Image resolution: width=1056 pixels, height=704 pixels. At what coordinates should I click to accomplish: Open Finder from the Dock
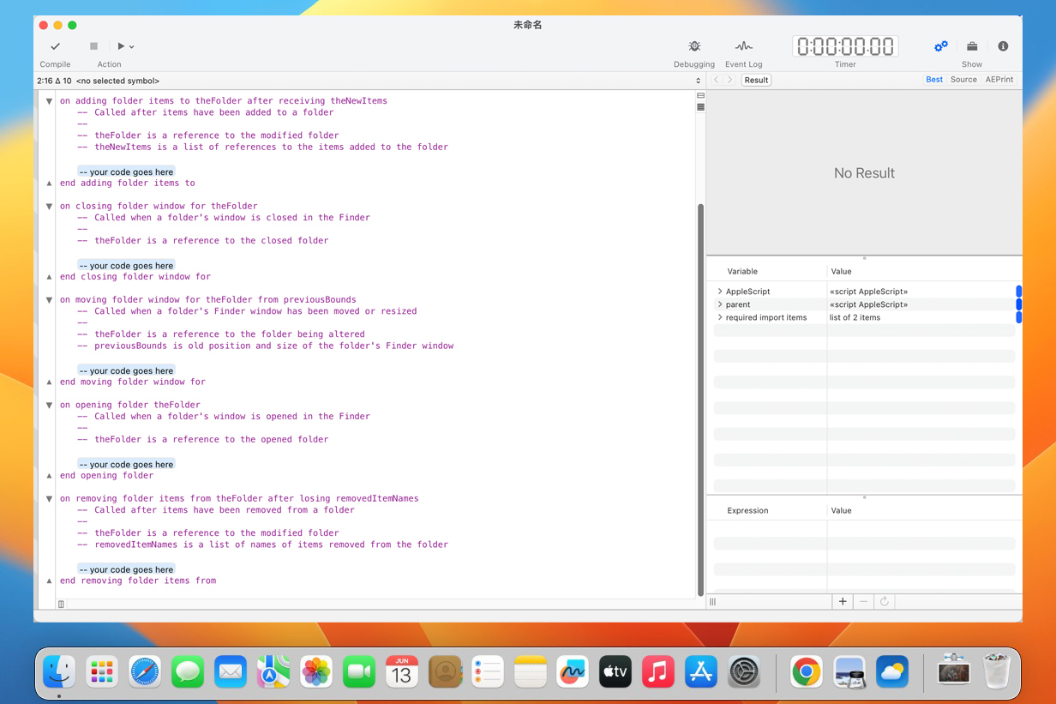pyautogui.click(x=59, y=671)
